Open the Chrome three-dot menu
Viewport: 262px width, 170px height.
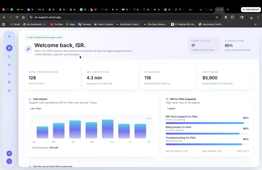[258, 17]
